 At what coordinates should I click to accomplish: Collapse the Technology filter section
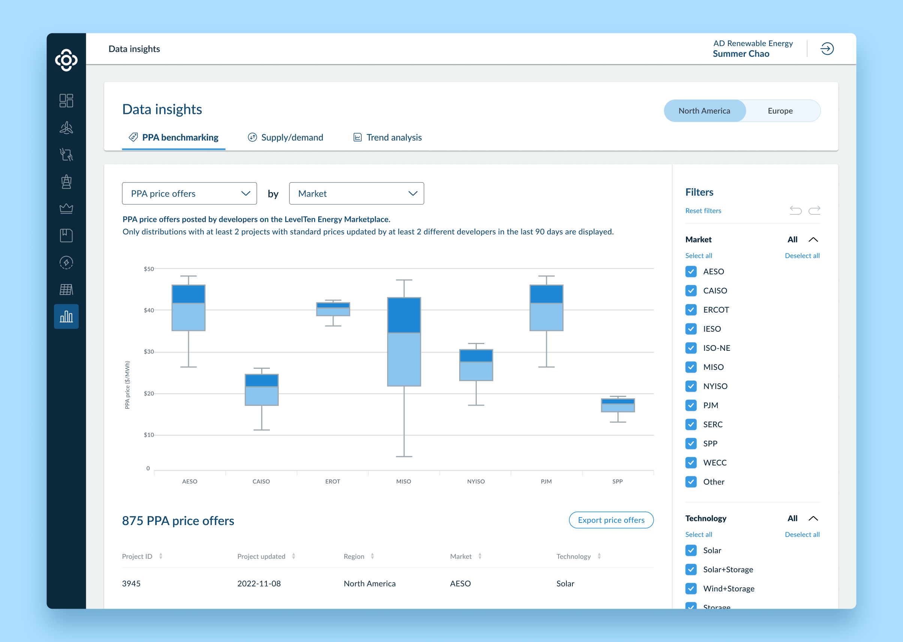813,518
